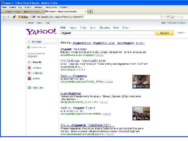Open the студент Wiktionary result title
188x141 pixels.
(73, 49)
